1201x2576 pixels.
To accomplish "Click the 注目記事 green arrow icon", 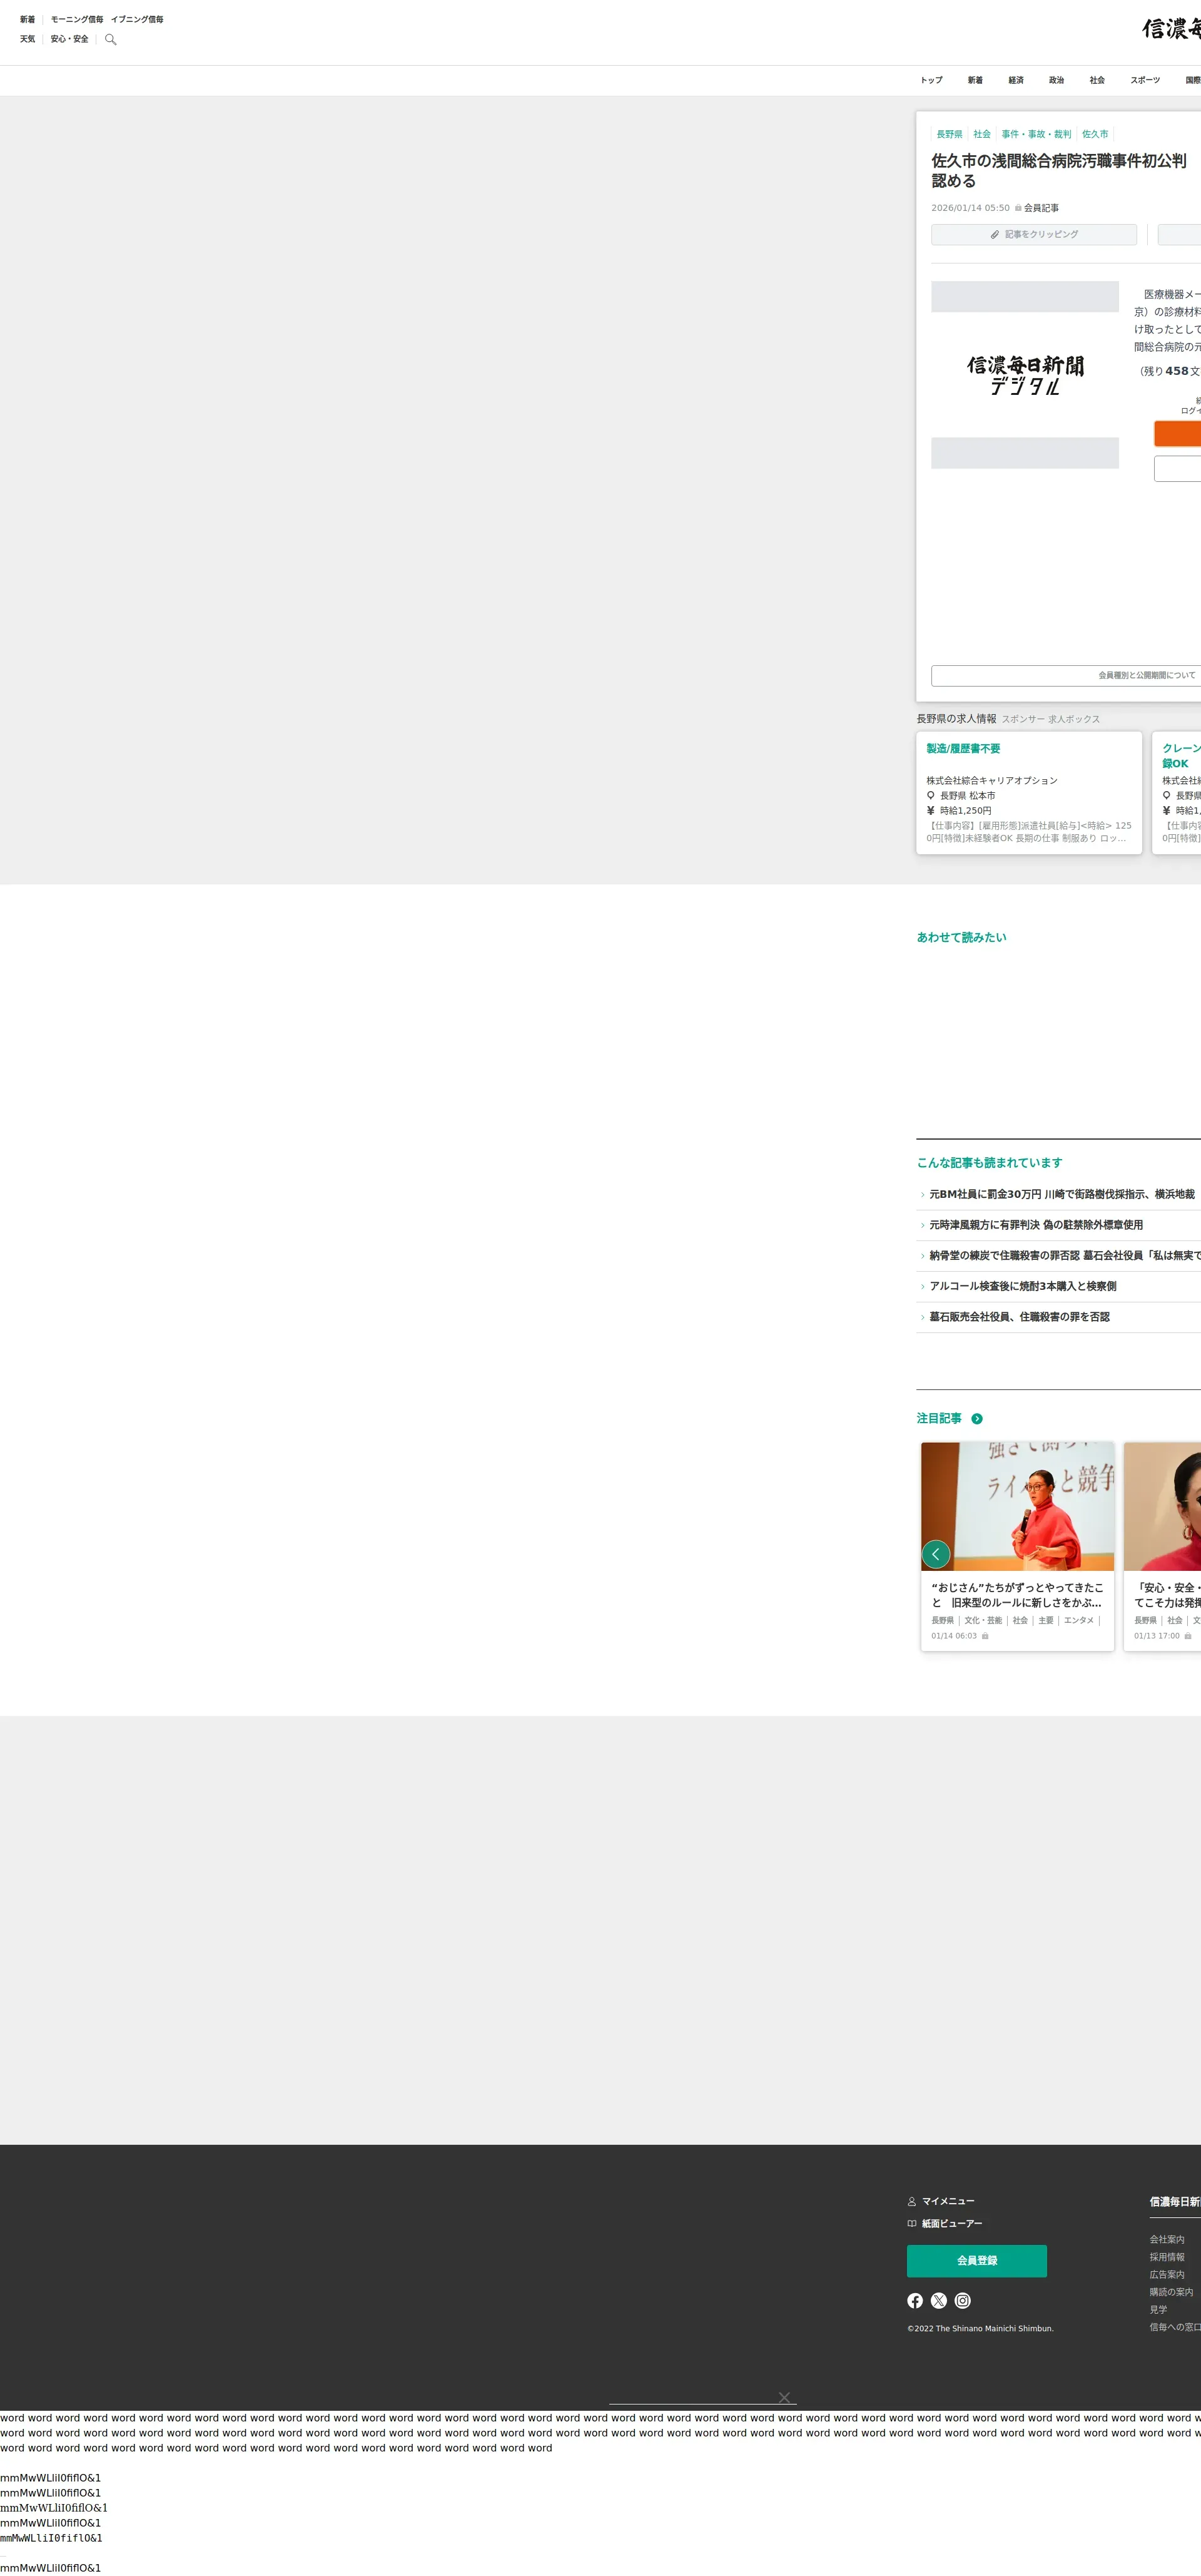I will click(x=976, y=1418).
